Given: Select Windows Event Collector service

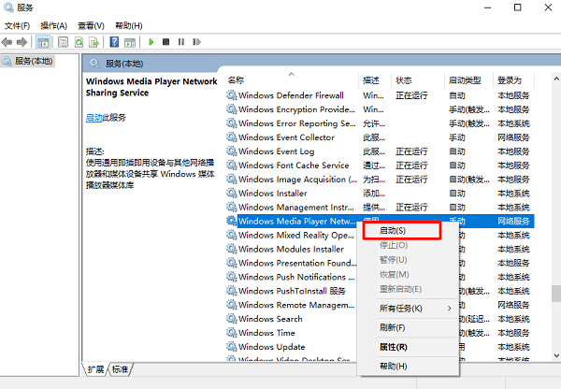Looking at the screenshot, I should pyautogui.click(x=380, y=137).
